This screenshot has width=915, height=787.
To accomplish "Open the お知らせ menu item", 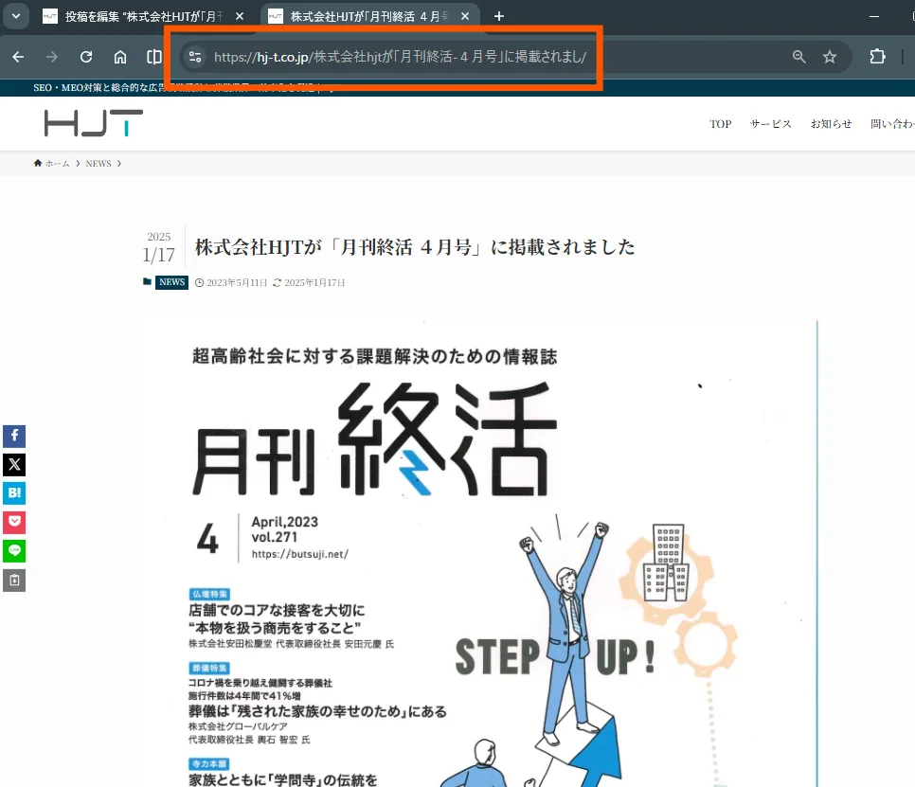I will (831, 124).
